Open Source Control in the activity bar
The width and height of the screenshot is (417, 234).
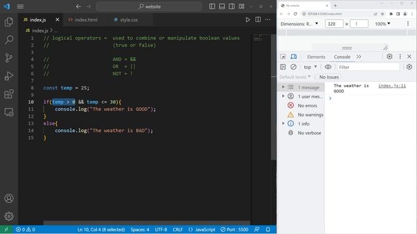[8, 58]
